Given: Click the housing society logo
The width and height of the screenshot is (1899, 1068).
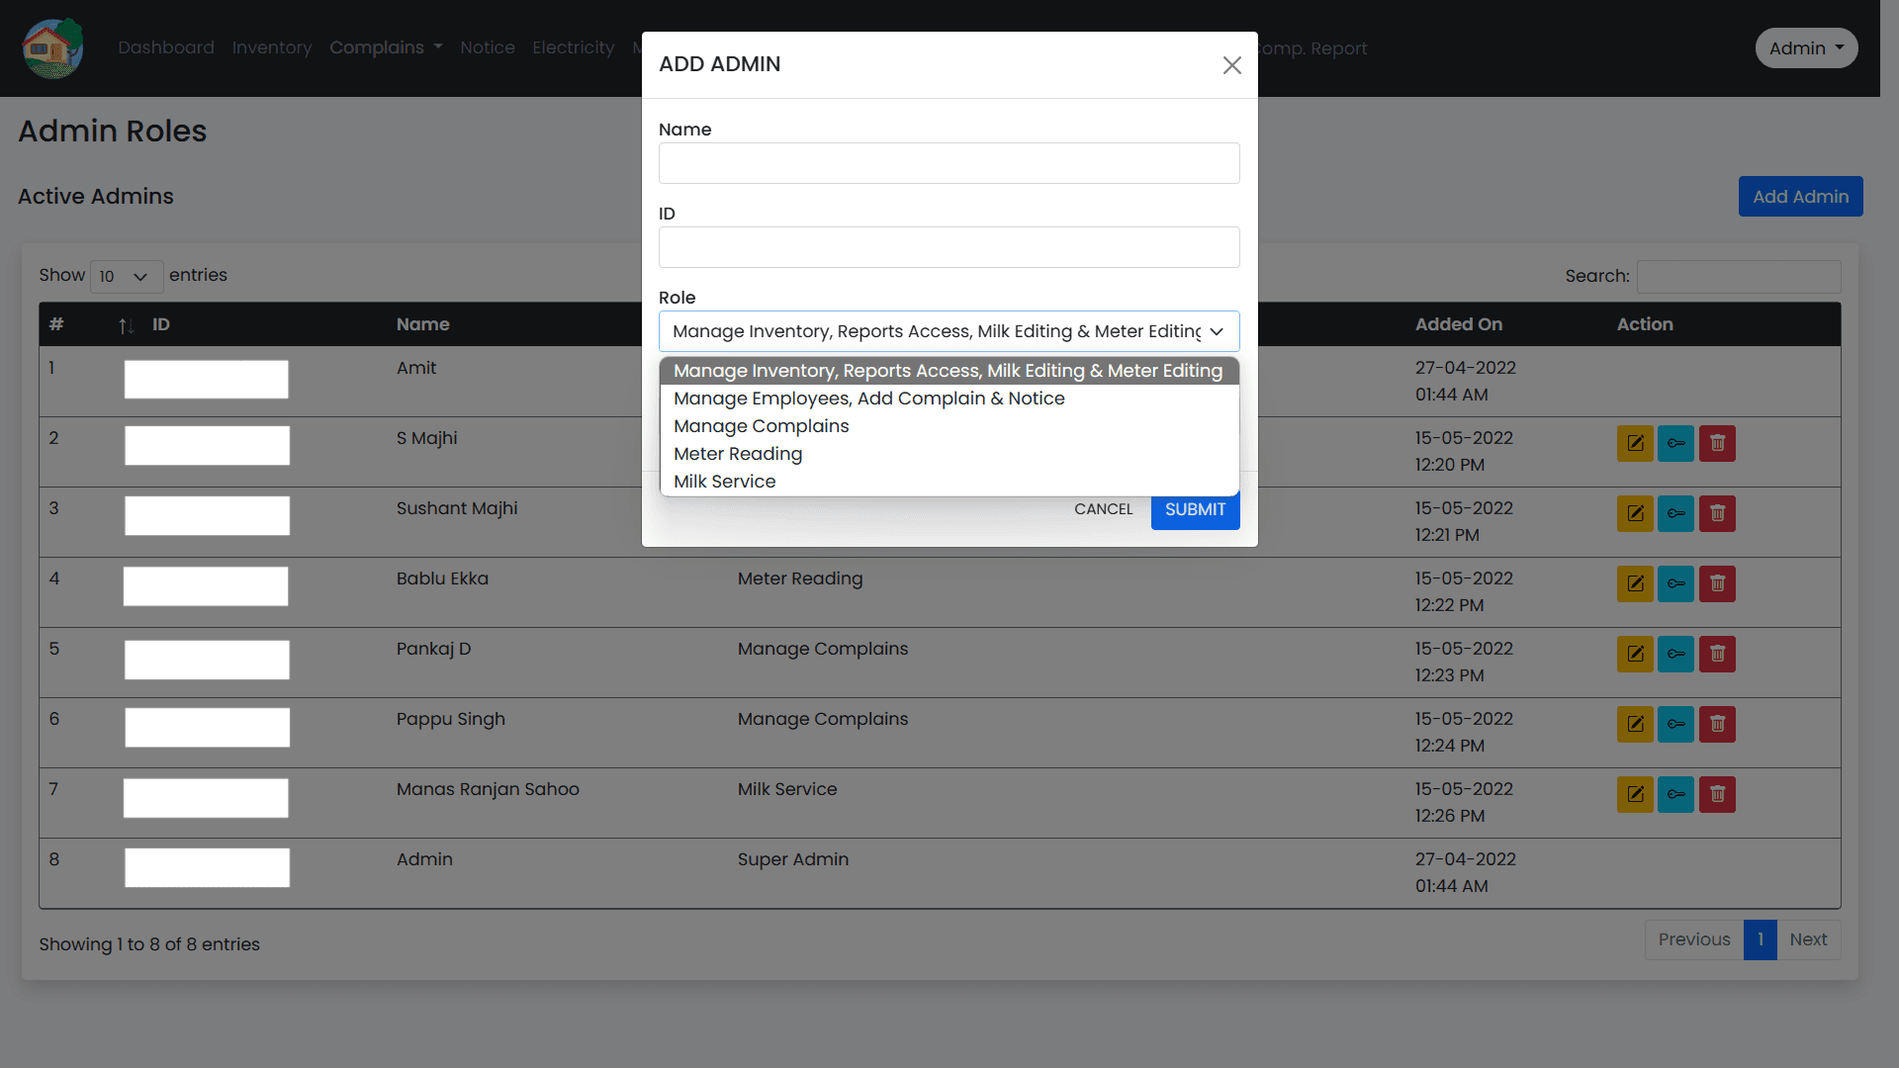Looking at the screenshot, I should click(x=51, y=47).
